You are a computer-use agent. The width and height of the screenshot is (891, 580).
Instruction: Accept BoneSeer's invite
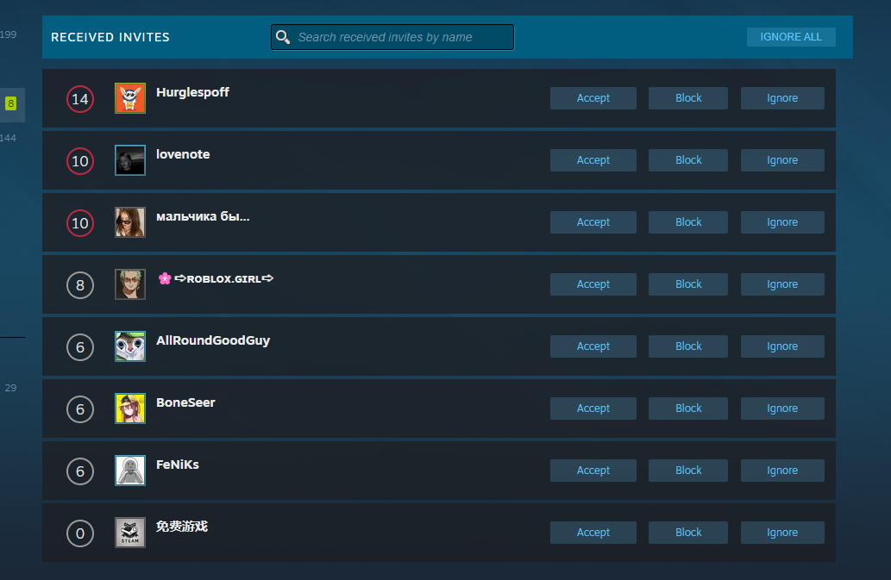593,408
